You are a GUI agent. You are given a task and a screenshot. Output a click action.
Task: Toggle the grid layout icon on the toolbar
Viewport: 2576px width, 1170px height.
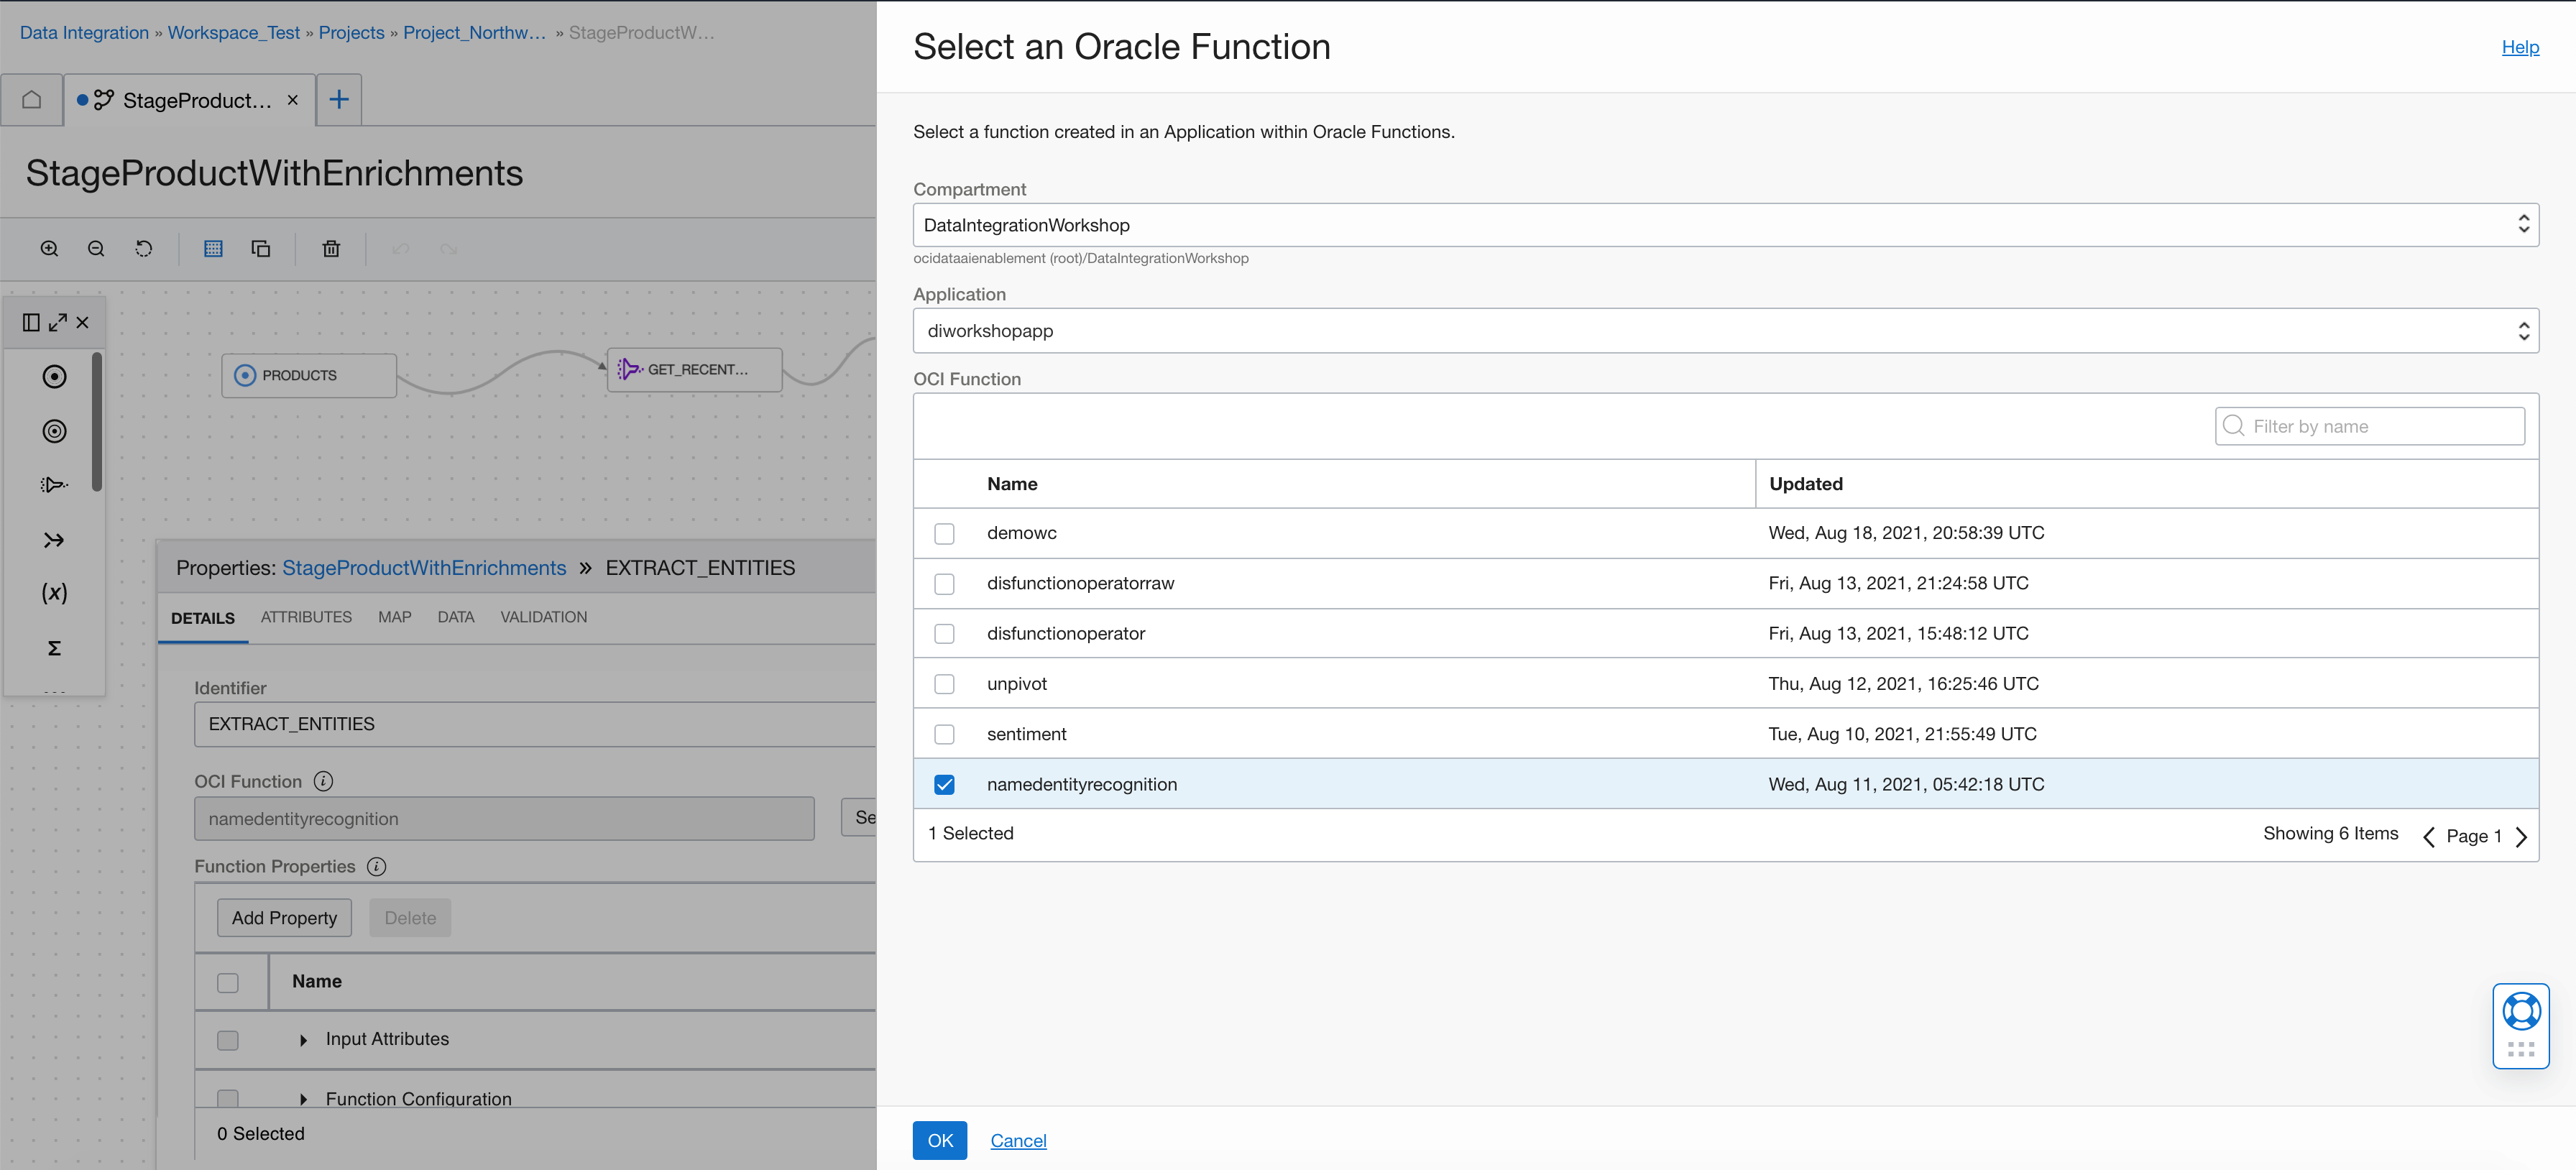click(213, 248)
